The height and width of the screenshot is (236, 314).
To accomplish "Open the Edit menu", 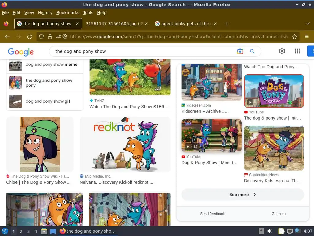I will pos(17,13).
